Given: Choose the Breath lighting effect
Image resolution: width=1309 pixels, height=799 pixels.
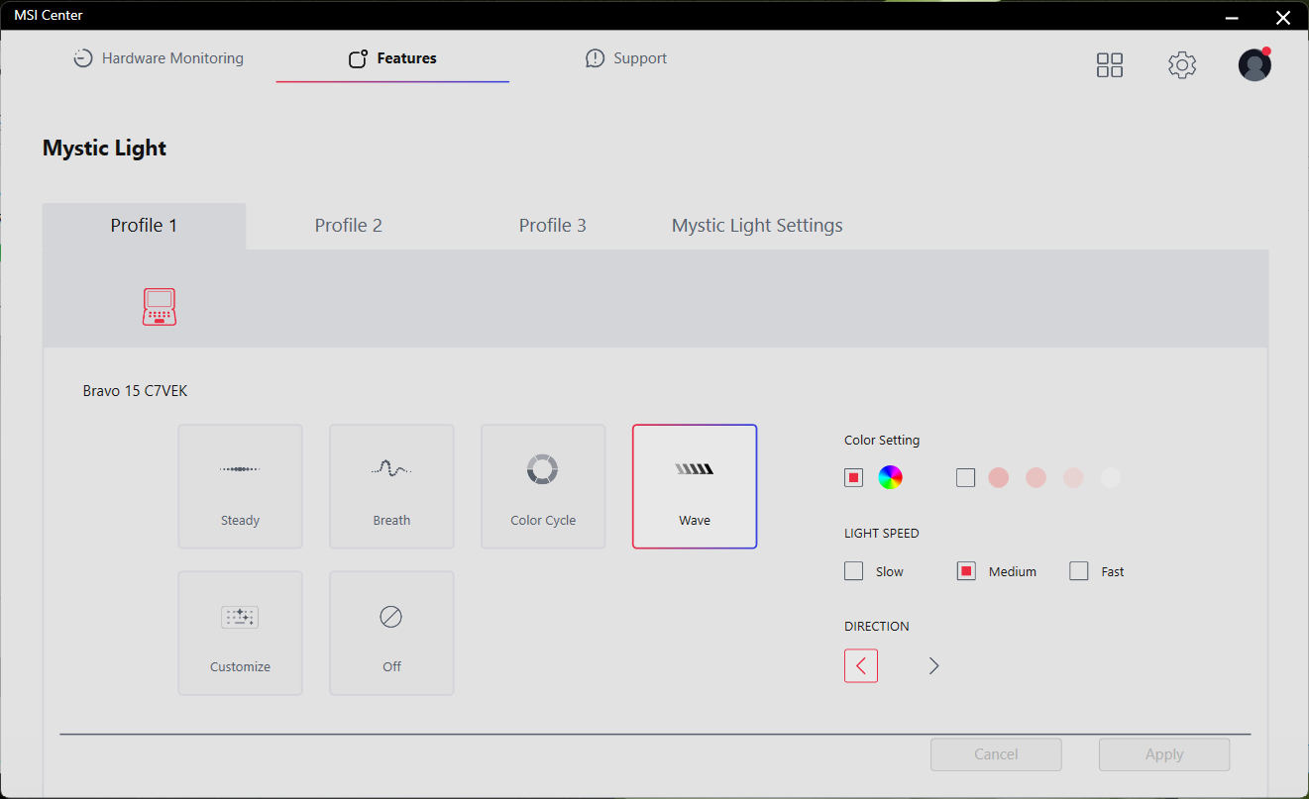Looking at the screenshot, I should 391,486.
